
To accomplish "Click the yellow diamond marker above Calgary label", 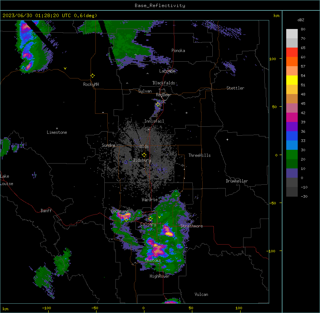I will click(150, 219).
